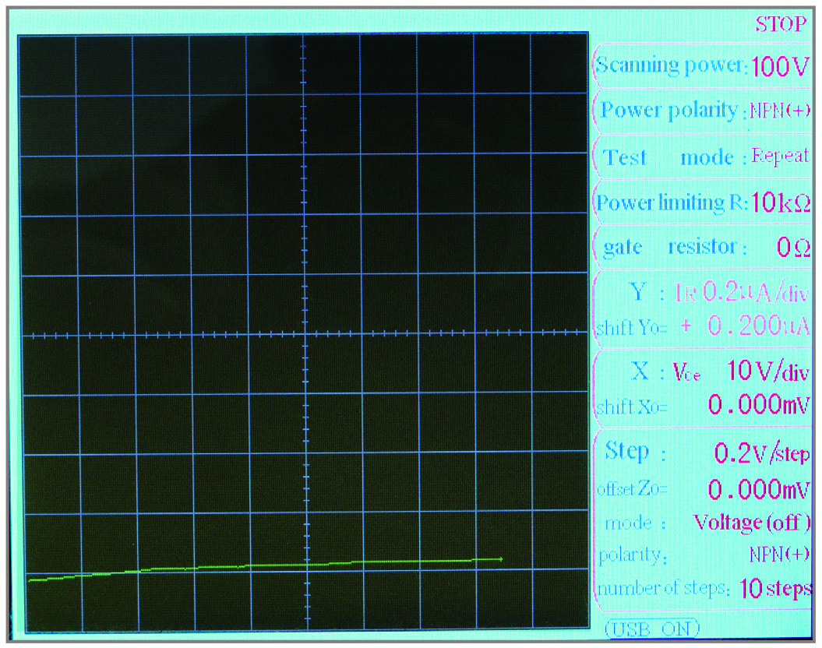Image resolution: width=822 pixels, height=648 pixels.
Task: Select gate resistor 0Ω value
Action: pos(794,248)
